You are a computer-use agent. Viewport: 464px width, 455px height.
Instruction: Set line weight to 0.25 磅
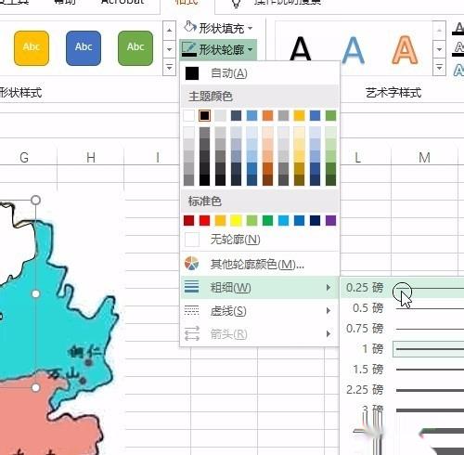[402, 288]
